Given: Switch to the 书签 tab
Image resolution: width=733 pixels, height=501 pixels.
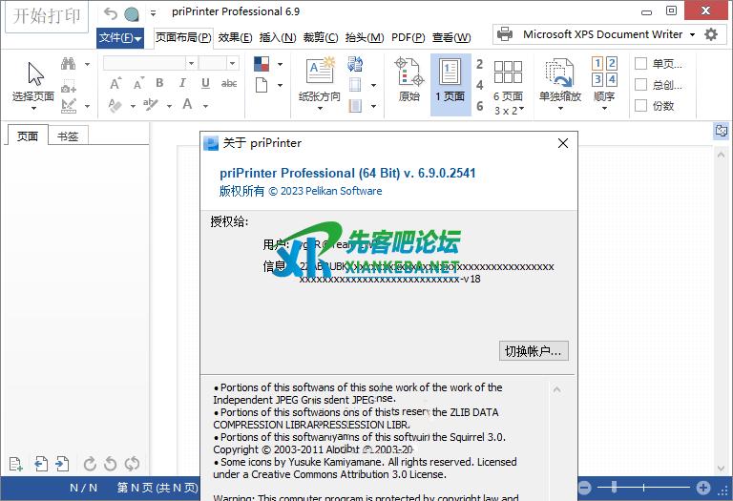Looking at the screenshot, I should [x=68, y=136].
